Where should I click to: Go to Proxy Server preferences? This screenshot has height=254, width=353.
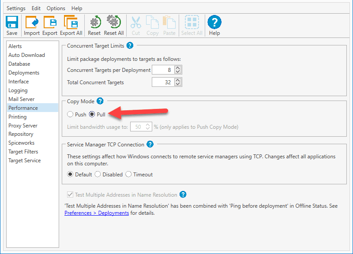(x=32, y=125)
